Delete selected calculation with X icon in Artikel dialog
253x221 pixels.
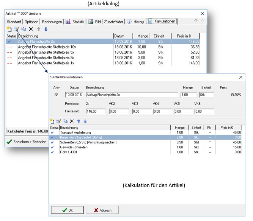31,29
